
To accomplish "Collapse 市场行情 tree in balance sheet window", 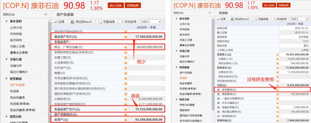I will (x=6, y=59).
